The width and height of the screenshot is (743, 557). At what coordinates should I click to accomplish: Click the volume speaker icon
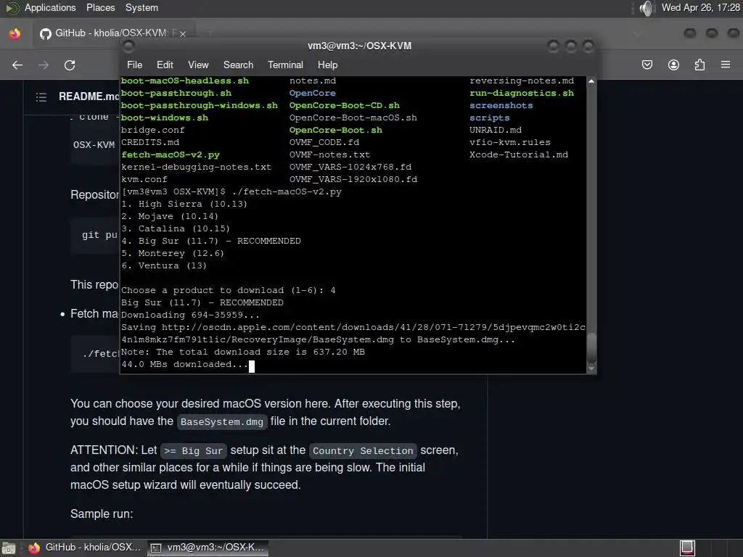pyautogui.click(x=646, y=8)
